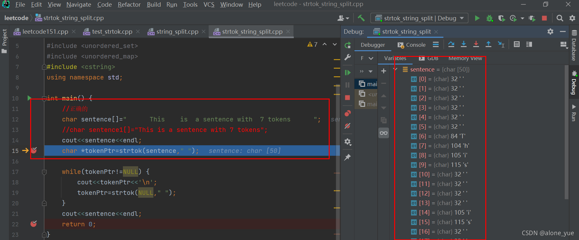
Task: Open the Debug panel settings gear
Action: pyautogui.click(x=550, y=31)
